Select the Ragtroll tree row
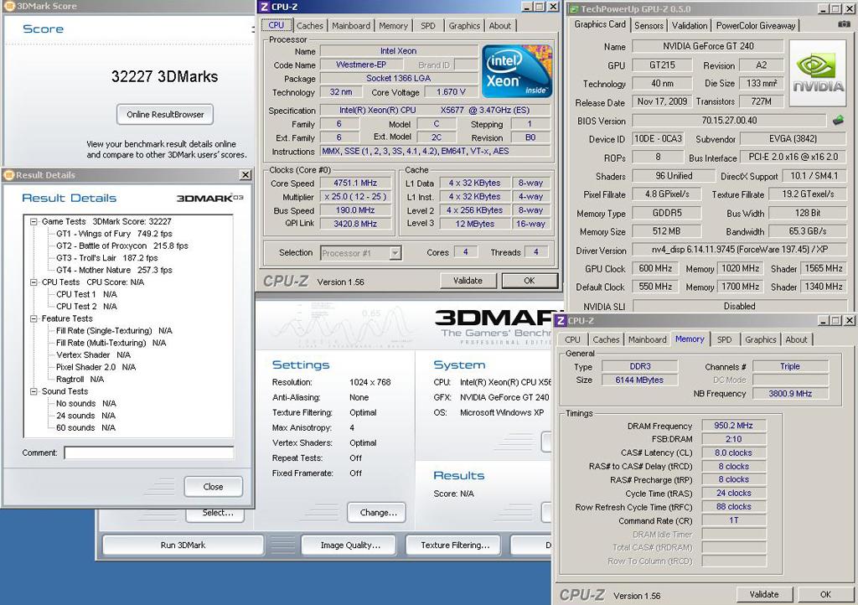858x605 pixels. coord(80,379)
